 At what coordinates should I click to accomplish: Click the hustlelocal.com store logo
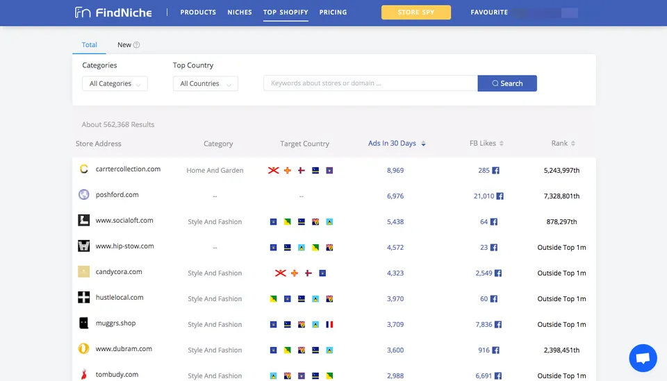[84, 298]
